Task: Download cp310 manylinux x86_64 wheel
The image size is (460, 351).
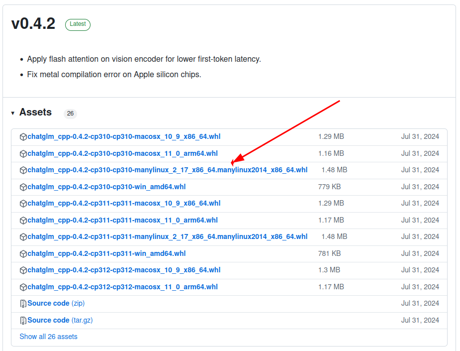Action: (x=168, y=170)
